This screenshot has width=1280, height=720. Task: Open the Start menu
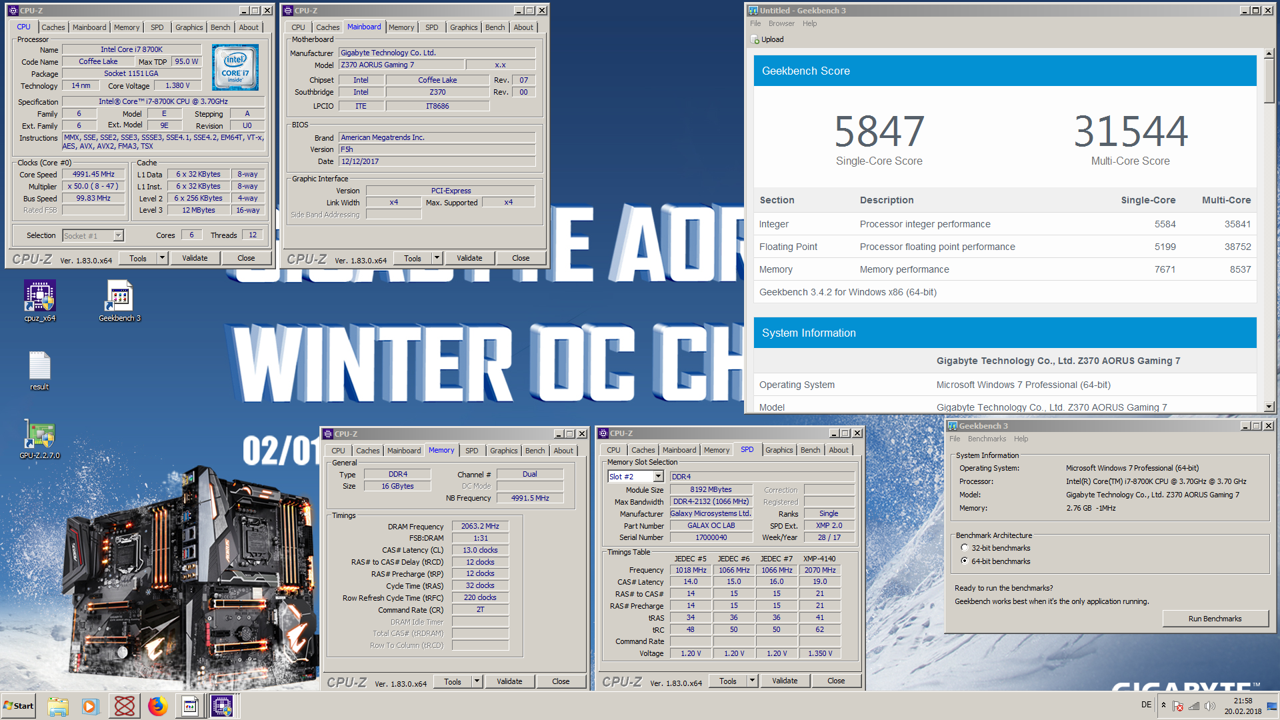coord(19,705)
